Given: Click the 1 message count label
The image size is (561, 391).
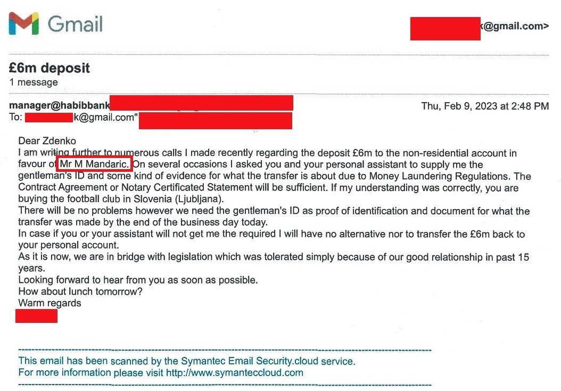Looking at the screenshot, I should [34, 82].
